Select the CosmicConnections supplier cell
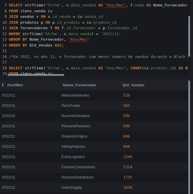The height and width of the screenshot is (194, 193). [78, 167]
